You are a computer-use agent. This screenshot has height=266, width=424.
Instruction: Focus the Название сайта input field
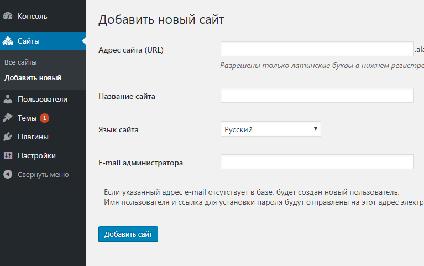[x=317, y=95]
